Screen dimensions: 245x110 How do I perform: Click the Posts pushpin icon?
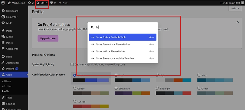coord(3,31)
